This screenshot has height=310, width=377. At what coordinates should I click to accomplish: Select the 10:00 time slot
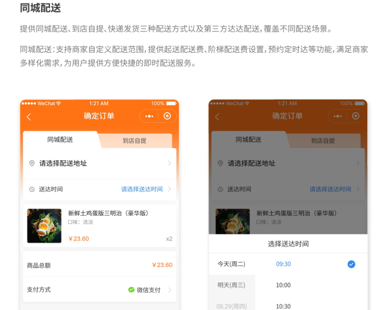click(283, 285)
